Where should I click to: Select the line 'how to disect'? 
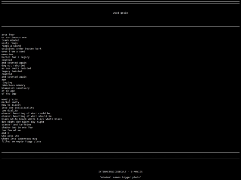pyautogui.click(x=11, y=105)
